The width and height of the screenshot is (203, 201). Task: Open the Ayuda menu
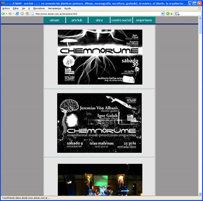(68, 8)
